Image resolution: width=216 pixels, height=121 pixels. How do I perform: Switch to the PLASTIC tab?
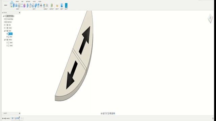[34, 1]
